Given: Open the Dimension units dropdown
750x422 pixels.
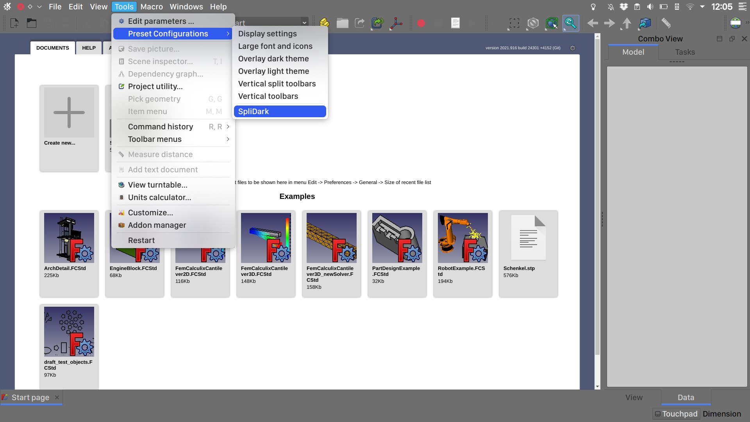Looking at the screenshot, I should pos(721,414).
